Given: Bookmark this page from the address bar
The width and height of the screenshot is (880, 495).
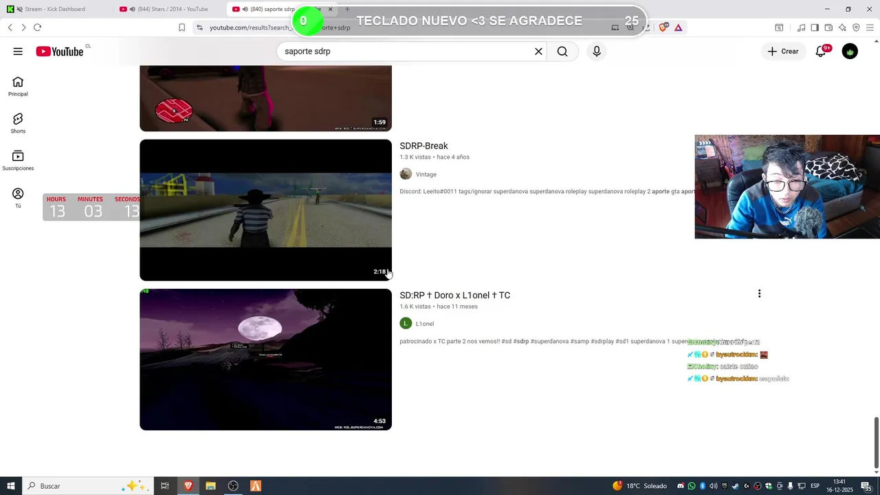Looking at the screenshot, I should pyautogui.click(x=181, y=27).
